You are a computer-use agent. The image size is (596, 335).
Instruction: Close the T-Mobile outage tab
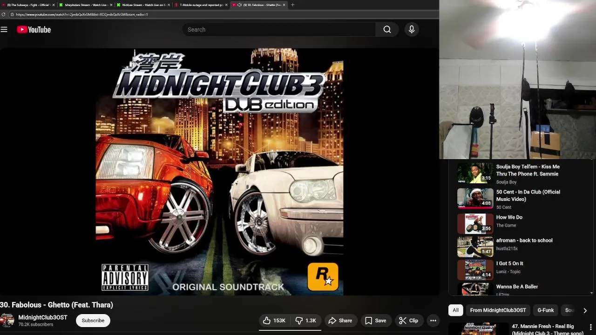click(226, 5)
